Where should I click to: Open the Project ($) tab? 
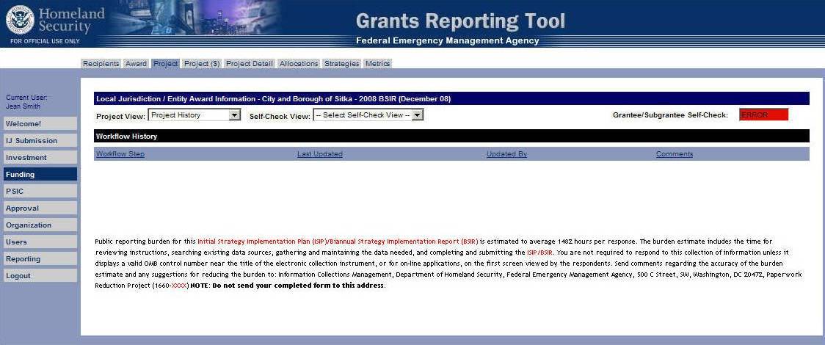pyautogui.click(x=202, y=64)
